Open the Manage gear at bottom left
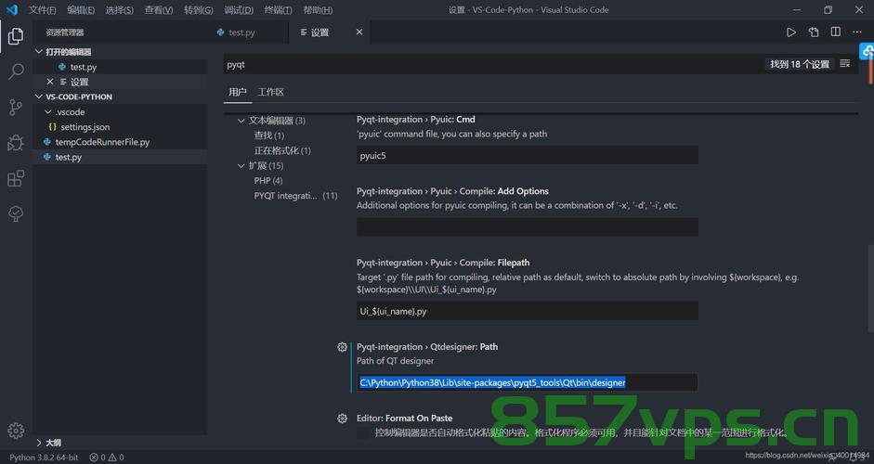The width and height of the screenshot is (874, 464). pos(16,431)
